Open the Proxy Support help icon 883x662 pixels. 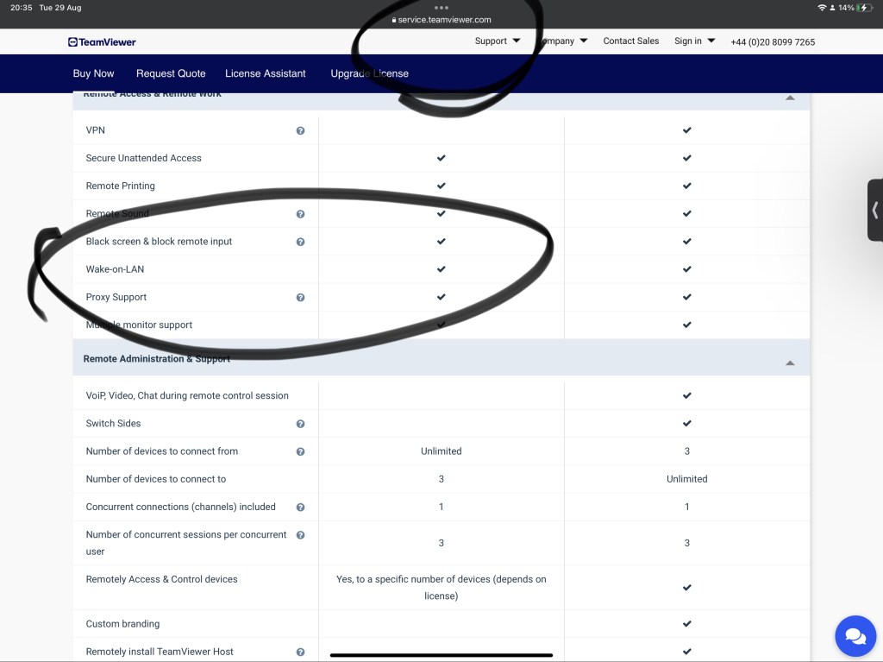pyautogui.click(x=301, y=298)
